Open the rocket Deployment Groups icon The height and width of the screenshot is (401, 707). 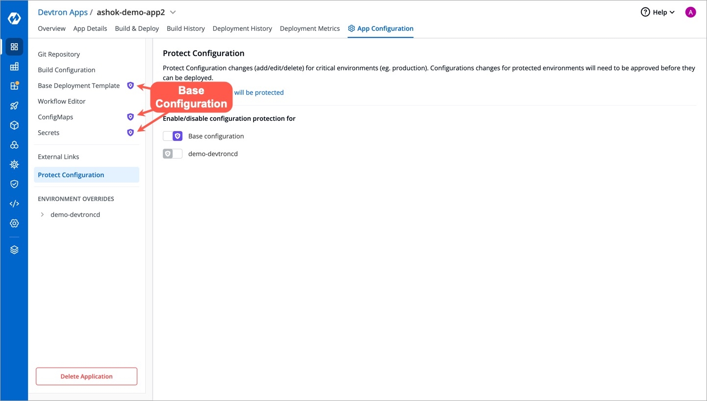click(14, 106)
